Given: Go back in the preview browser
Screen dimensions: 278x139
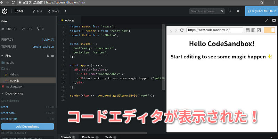Looking at the screenshot, I should point(171,30).
